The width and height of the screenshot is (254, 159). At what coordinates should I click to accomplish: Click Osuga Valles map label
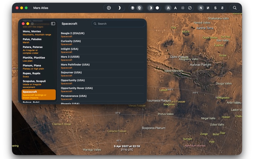pyautogui.click(x=224, y=84)
